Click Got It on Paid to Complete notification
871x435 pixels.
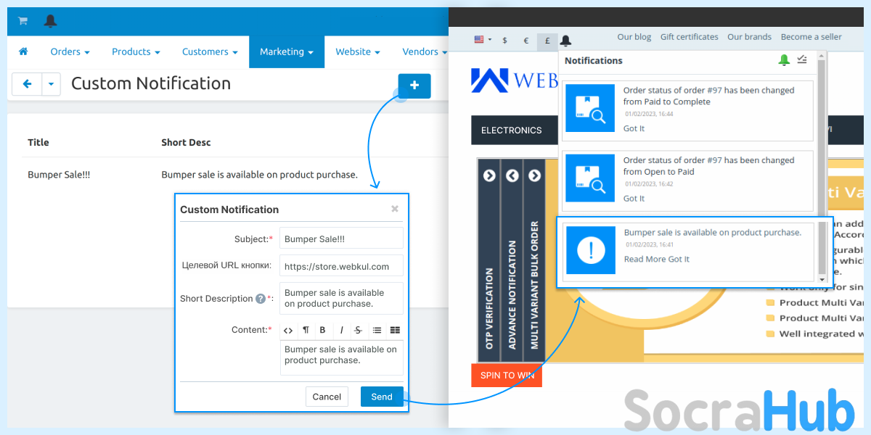(x=634, y=128)
